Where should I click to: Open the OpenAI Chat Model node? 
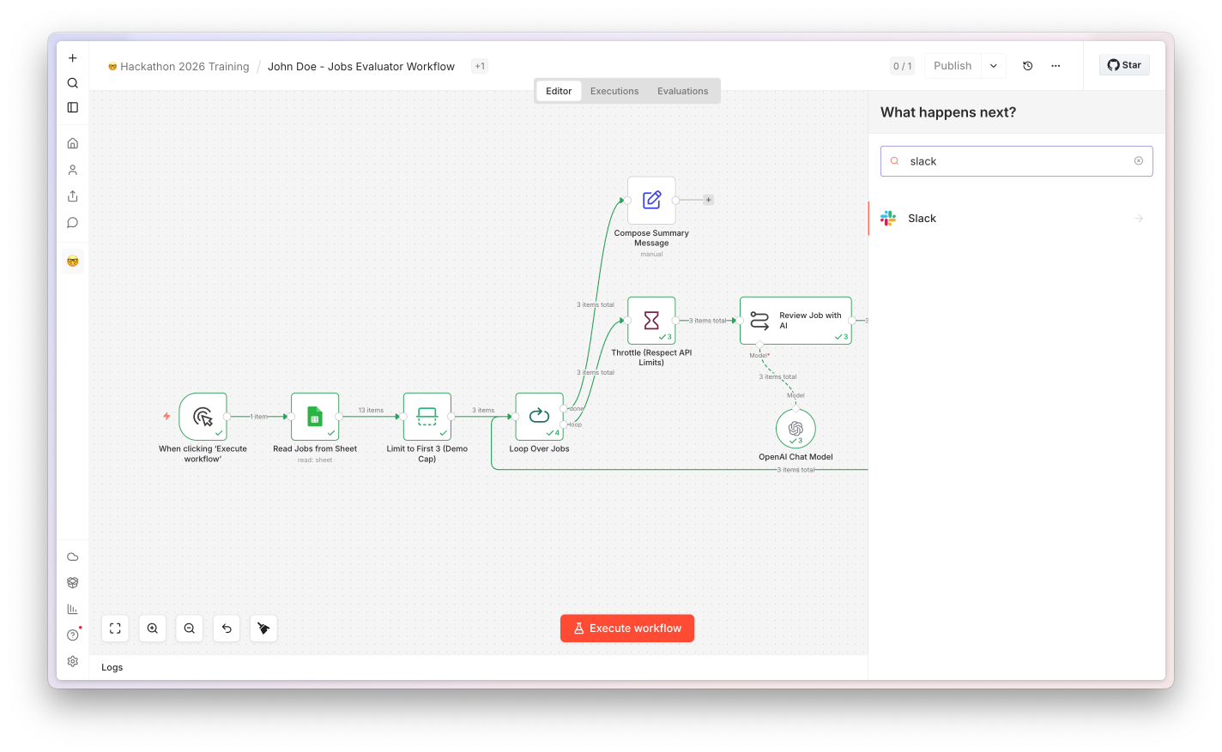tap(796, 428)
